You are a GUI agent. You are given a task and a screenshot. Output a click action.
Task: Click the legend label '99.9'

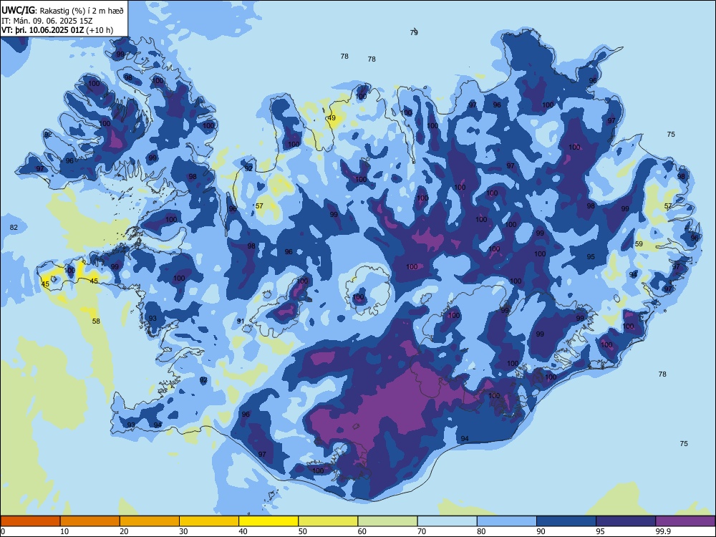coord(662,531)
